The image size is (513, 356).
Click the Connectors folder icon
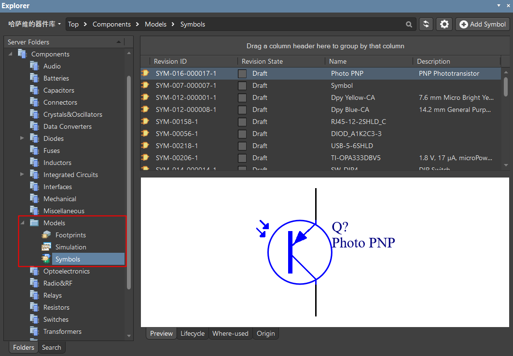34,102
